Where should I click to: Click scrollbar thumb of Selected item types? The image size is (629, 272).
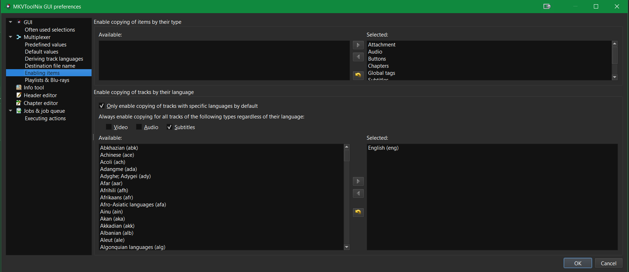615,55
